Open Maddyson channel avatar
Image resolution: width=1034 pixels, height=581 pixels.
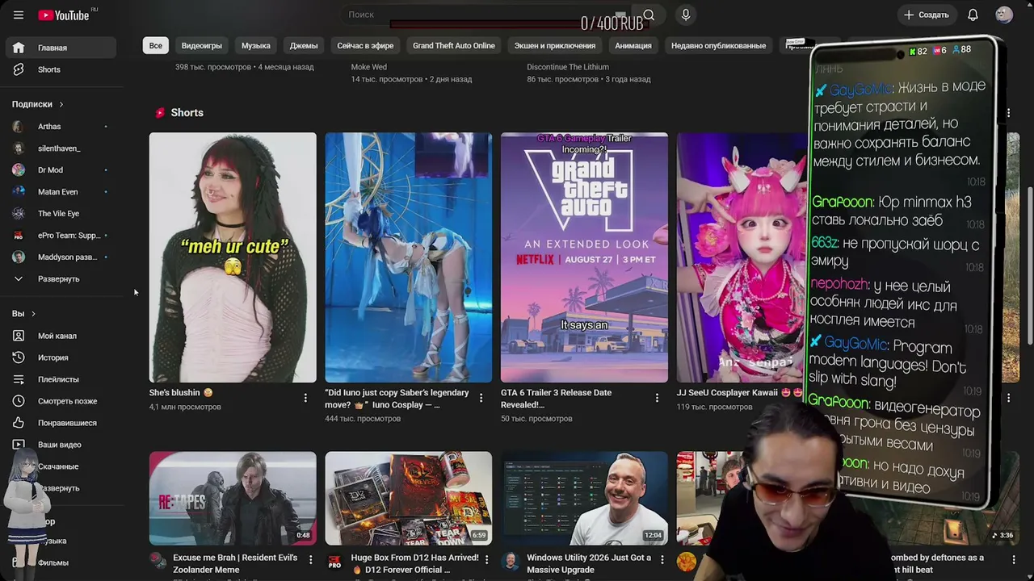pos(19,257)
